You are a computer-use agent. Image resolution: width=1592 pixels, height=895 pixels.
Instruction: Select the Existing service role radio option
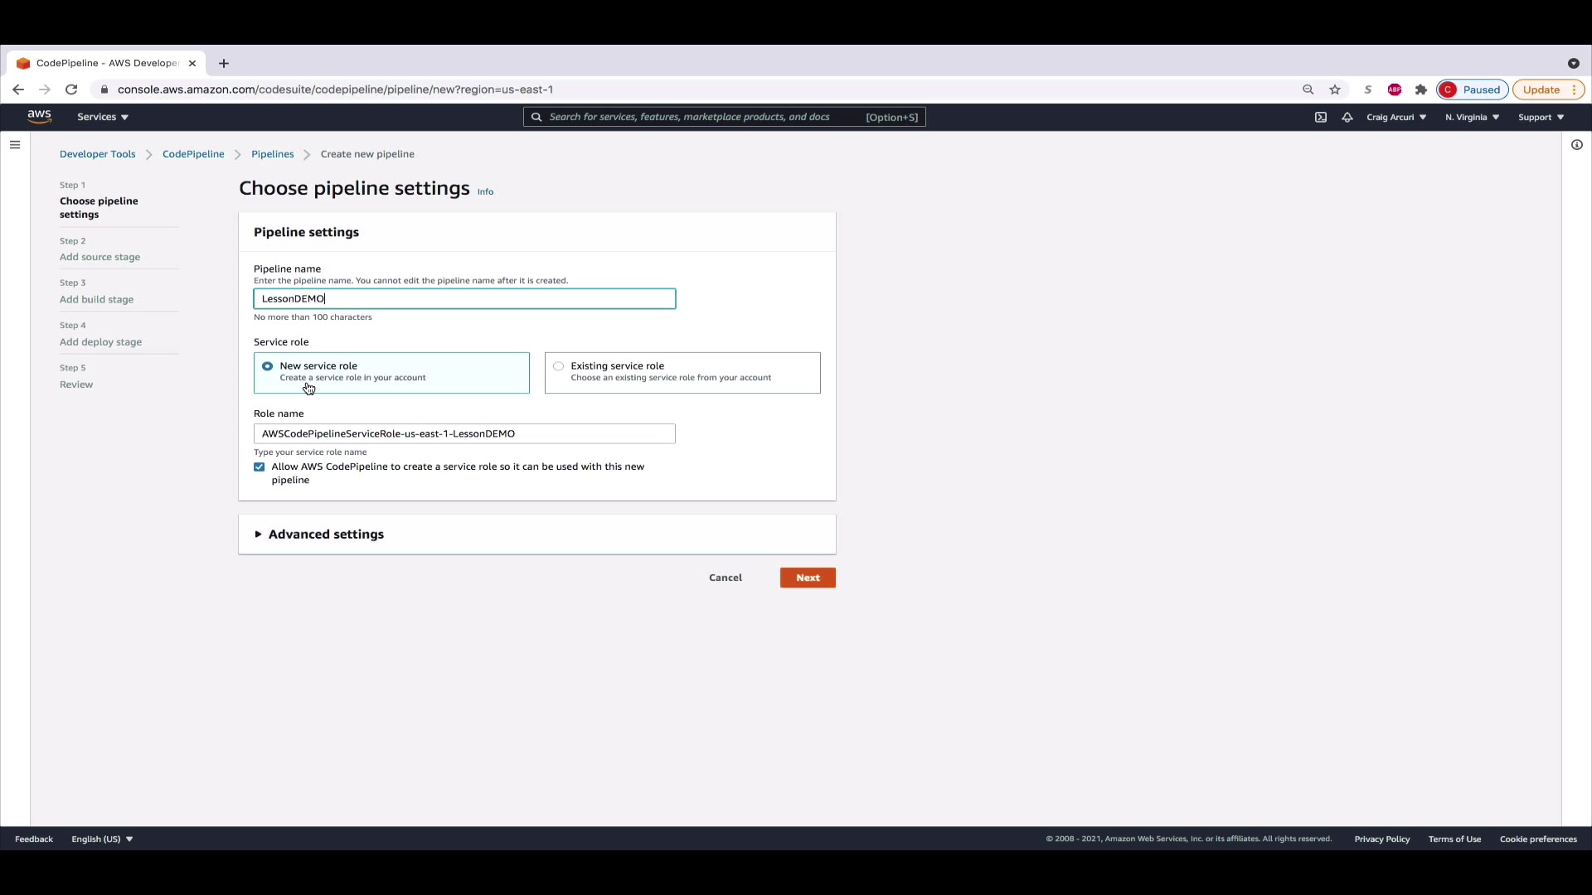[559, 366]
